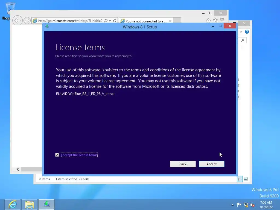Screen dimensions: 280x210
Task: Open File Explorer help icon
Action: click(247, 32)
